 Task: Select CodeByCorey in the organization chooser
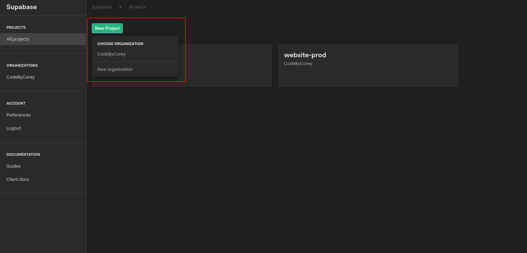111,54
